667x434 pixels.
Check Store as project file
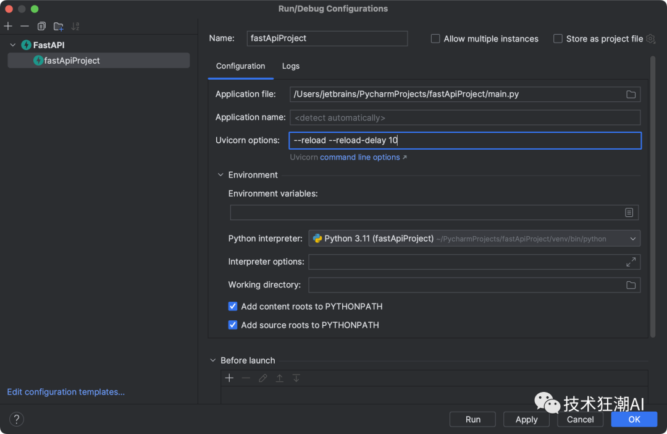pos(558,39)
